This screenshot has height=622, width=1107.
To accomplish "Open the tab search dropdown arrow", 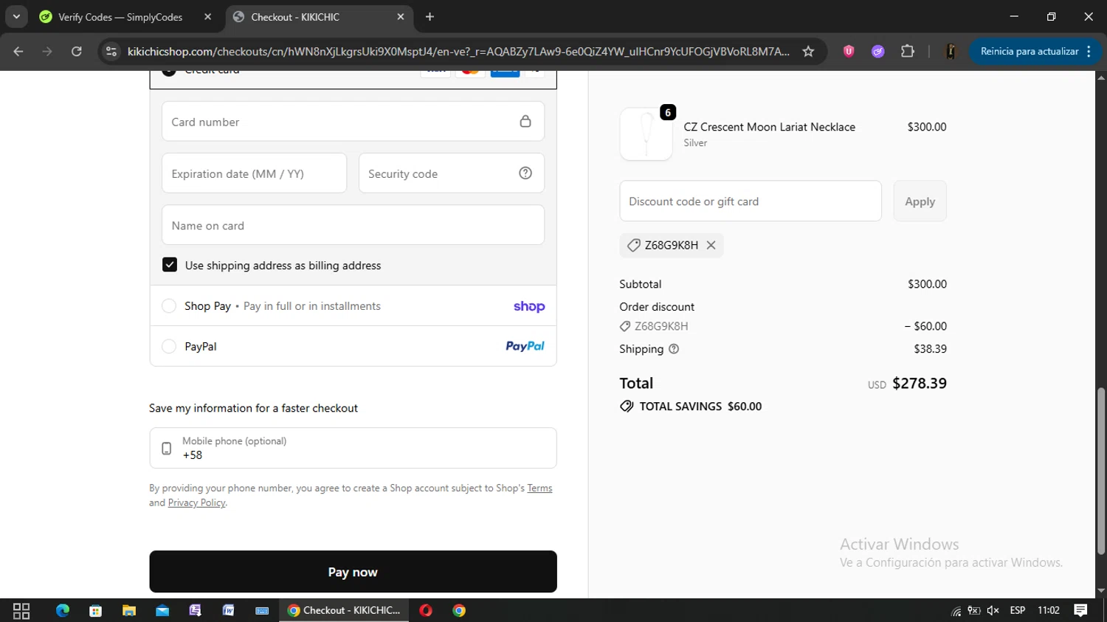I will tap(16, 16).
